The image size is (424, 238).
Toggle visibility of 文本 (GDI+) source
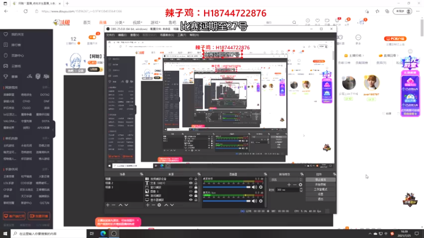[191, 183]
